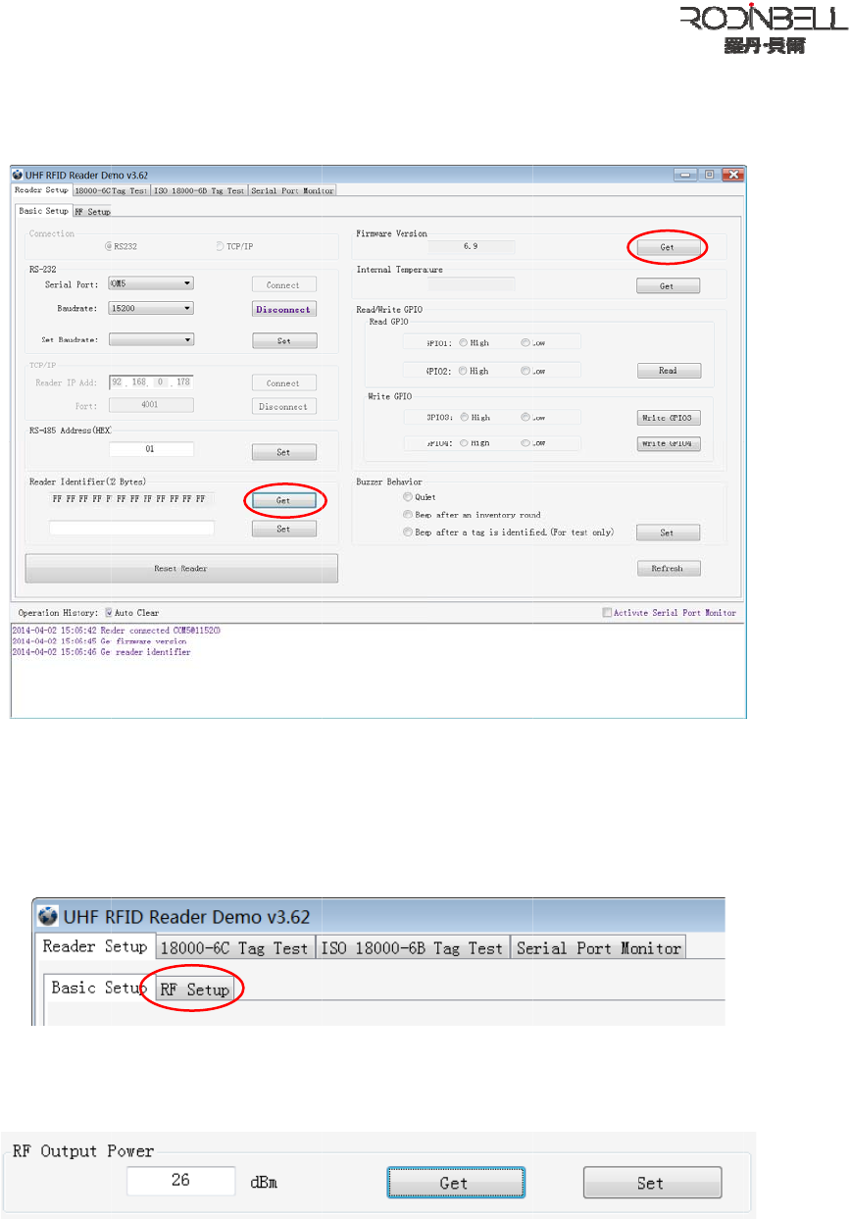Click the empty Reader Identifier input field

[x=131, y=528]
